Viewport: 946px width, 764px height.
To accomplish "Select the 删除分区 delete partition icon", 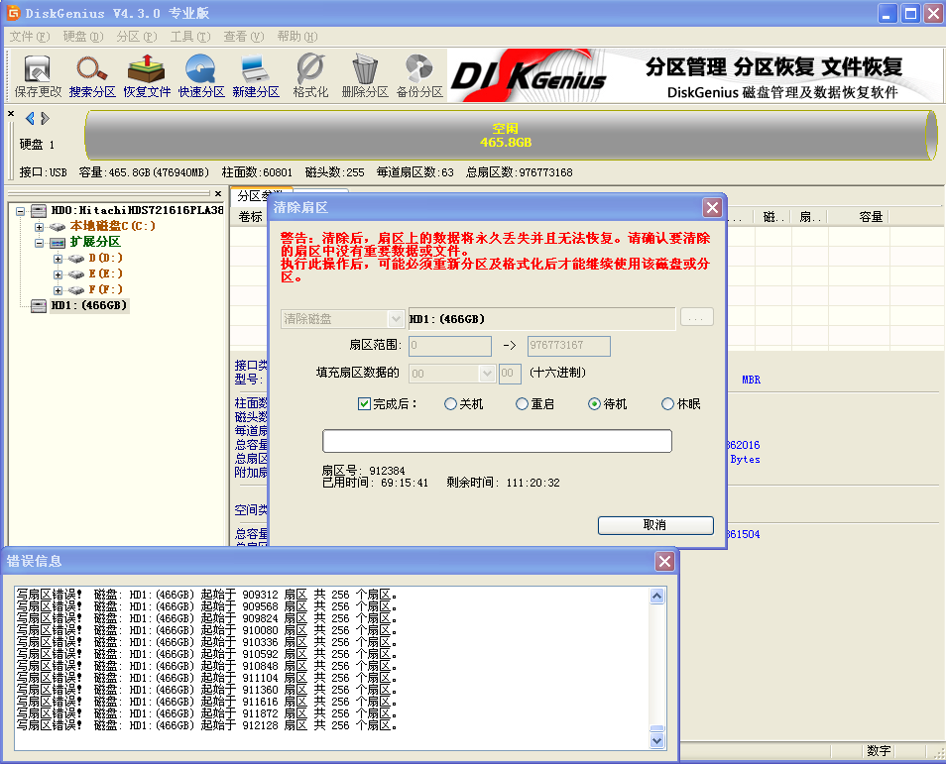I will pyautogui.click(x=364, y=76).
